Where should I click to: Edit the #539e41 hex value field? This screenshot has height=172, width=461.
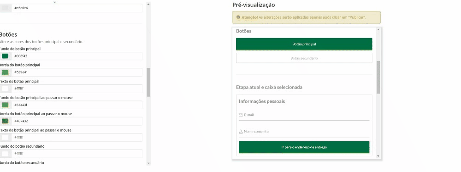[77, 72]
